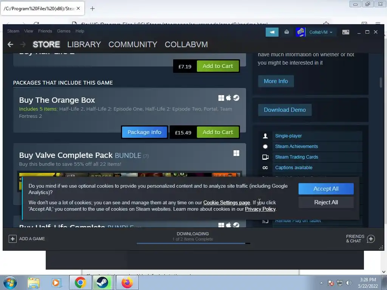
Task: Click the Steam Achievements feature link
Action: [x=296, y=147]
